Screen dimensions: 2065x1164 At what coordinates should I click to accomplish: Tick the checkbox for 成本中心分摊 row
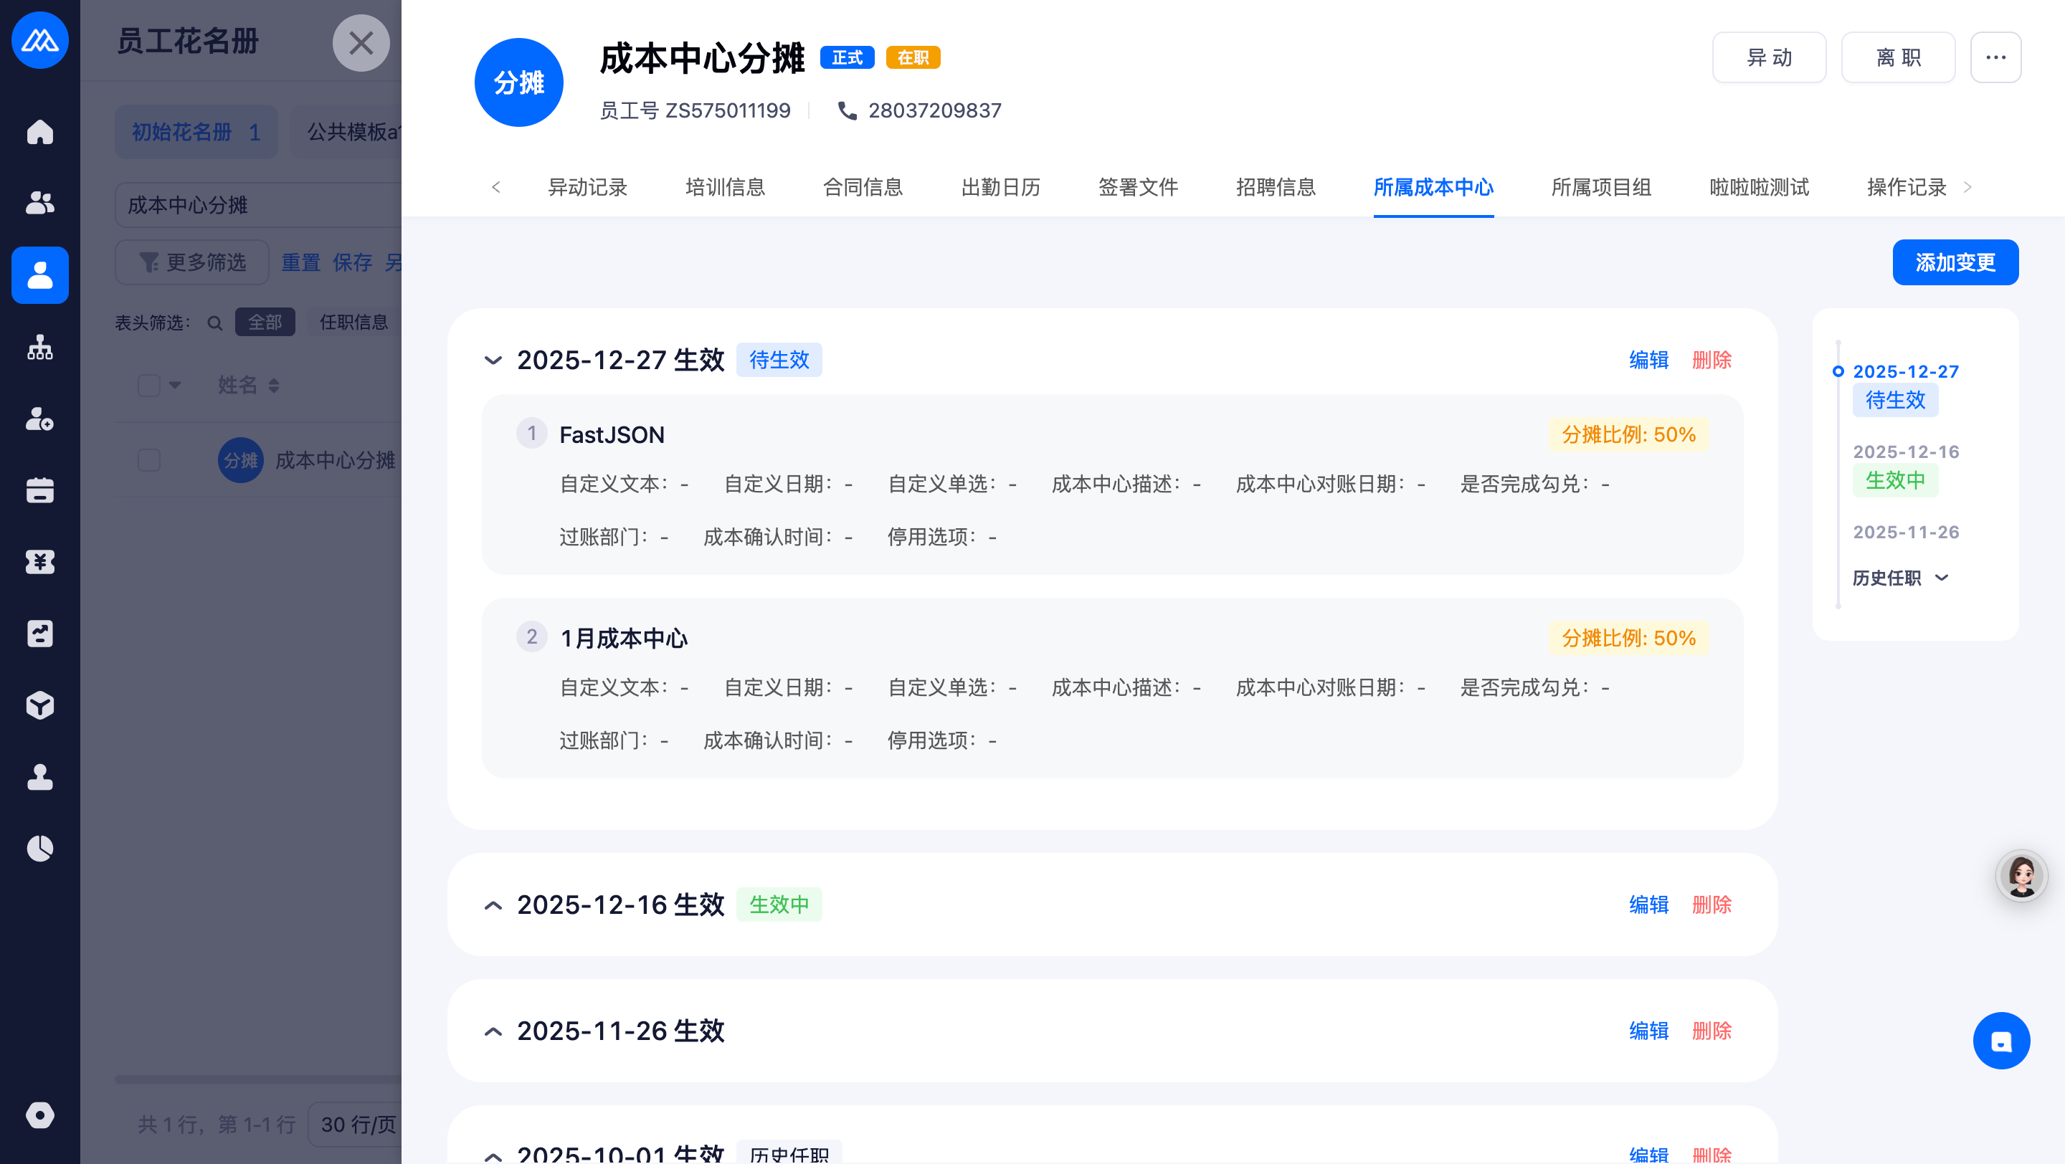pyautogui.click(x=149, y=461)
